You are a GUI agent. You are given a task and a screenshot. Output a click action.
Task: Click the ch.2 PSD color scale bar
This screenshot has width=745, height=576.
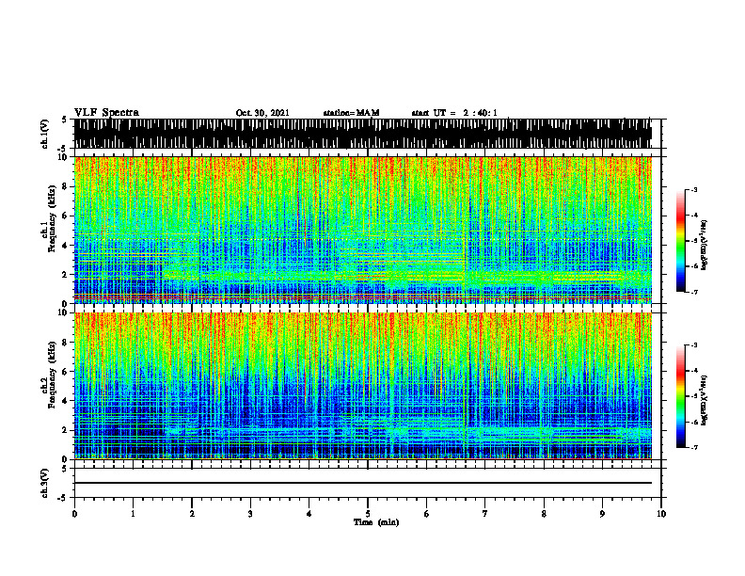click(x=681, y=396)
